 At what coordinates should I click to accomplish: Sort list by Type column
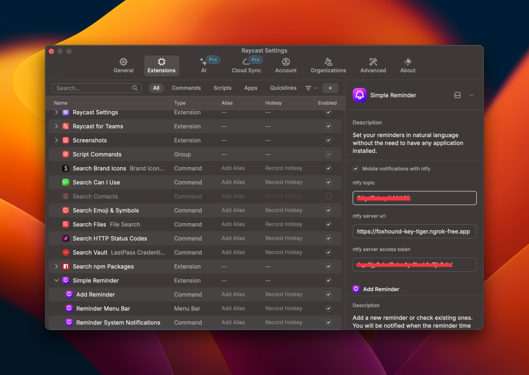coord(180,103)
